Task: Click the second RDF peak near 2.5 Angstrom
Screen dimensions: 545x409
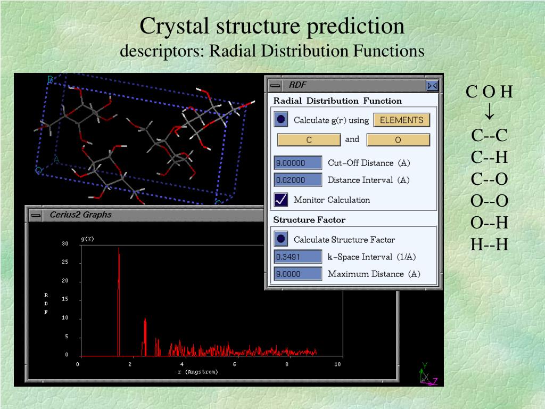Action: (145, 337)
